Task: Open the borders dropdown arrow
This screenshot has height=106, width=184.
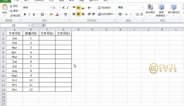Action: tap(45, 14)
